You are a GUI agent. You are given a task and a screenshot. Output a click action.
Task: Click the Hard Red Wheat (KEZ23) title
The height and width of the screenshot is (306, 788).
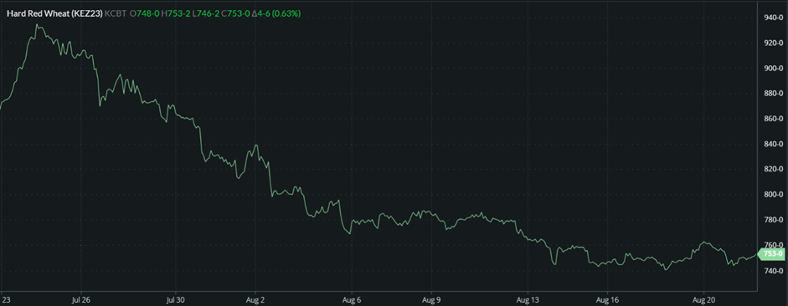[x=54, y=14]
